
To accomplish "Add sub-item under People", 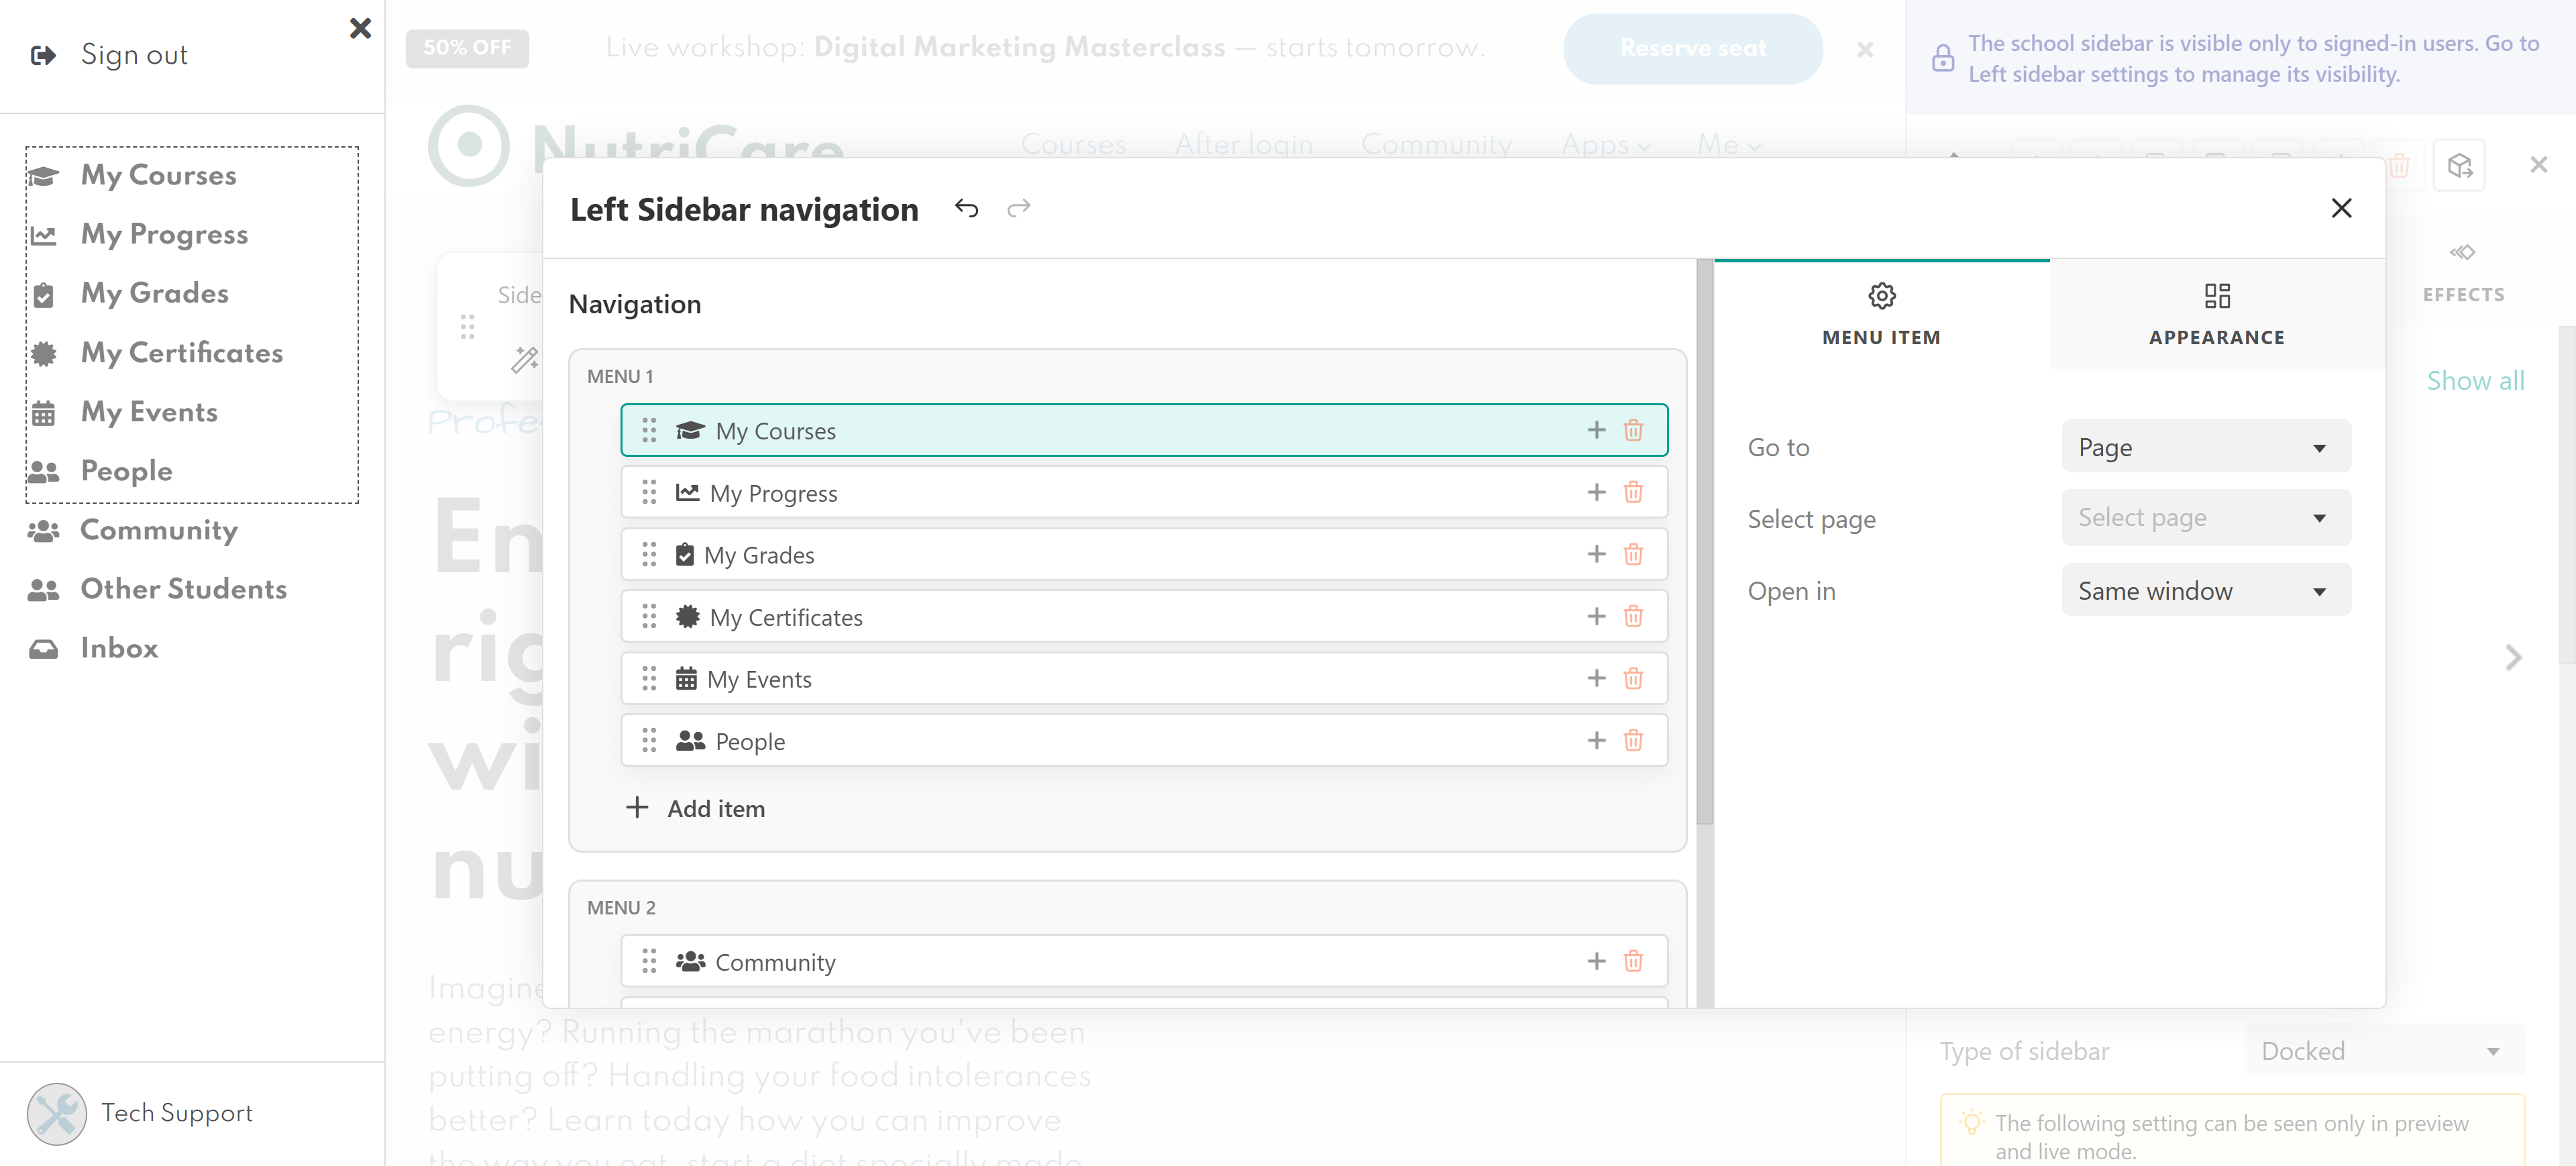I will [x=1596, y=740].
